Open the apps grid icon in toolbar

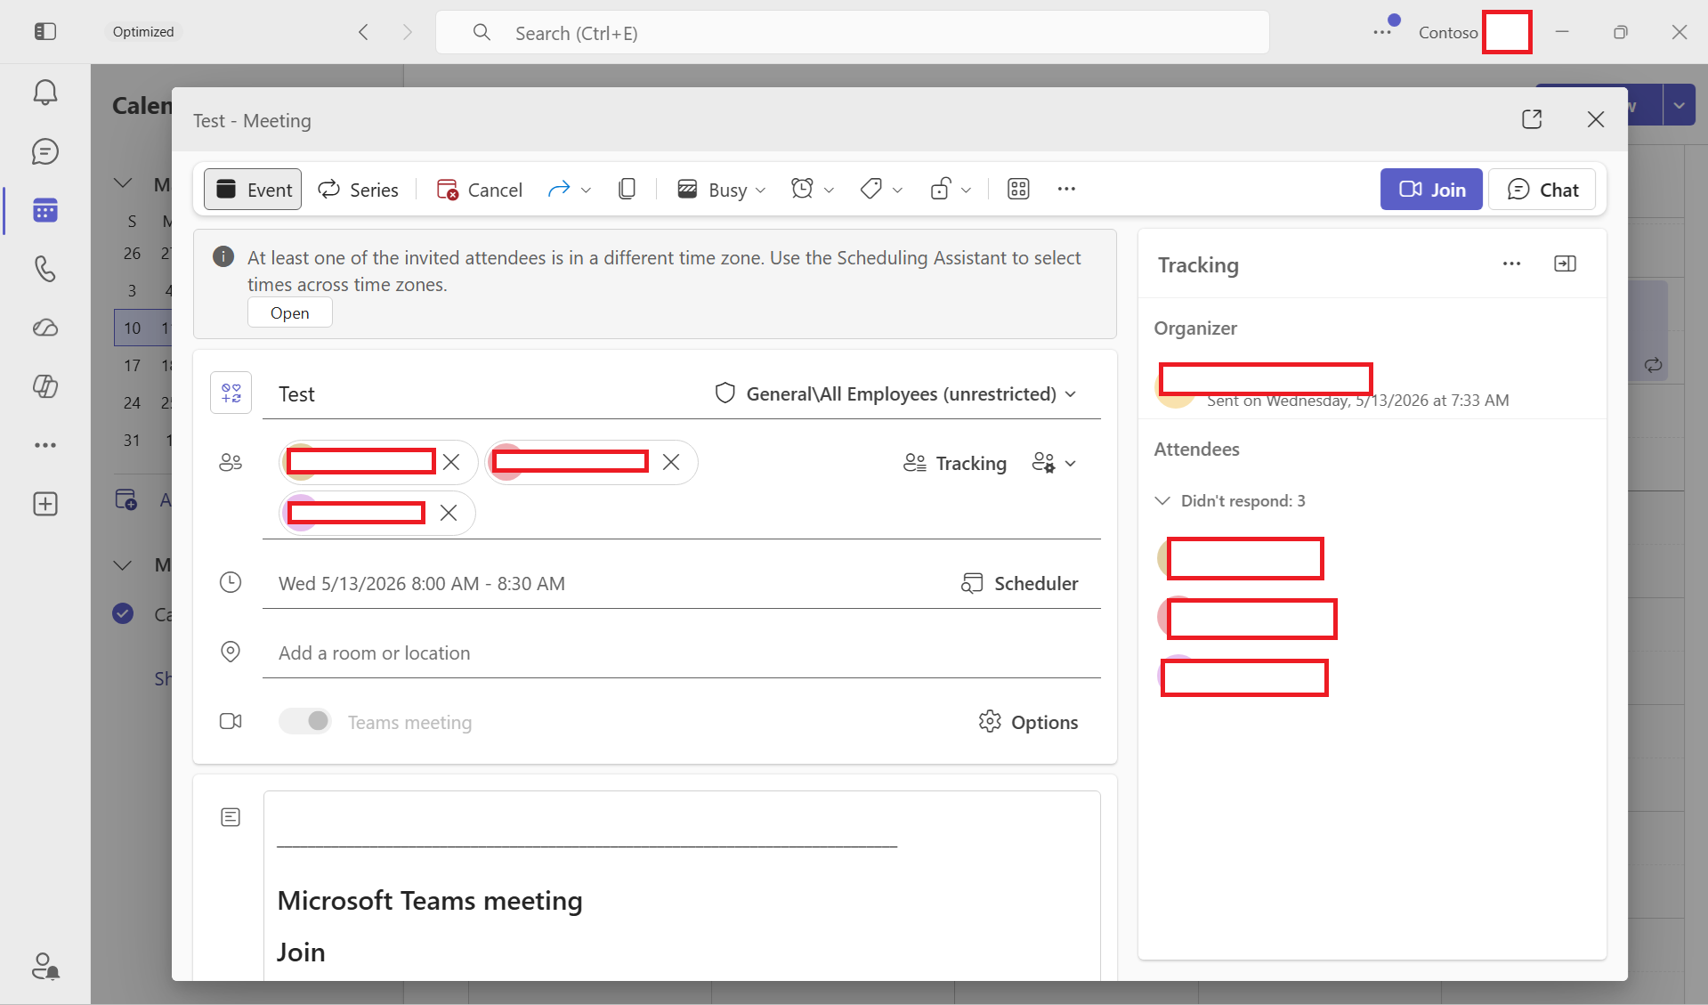pos(1018,189)
